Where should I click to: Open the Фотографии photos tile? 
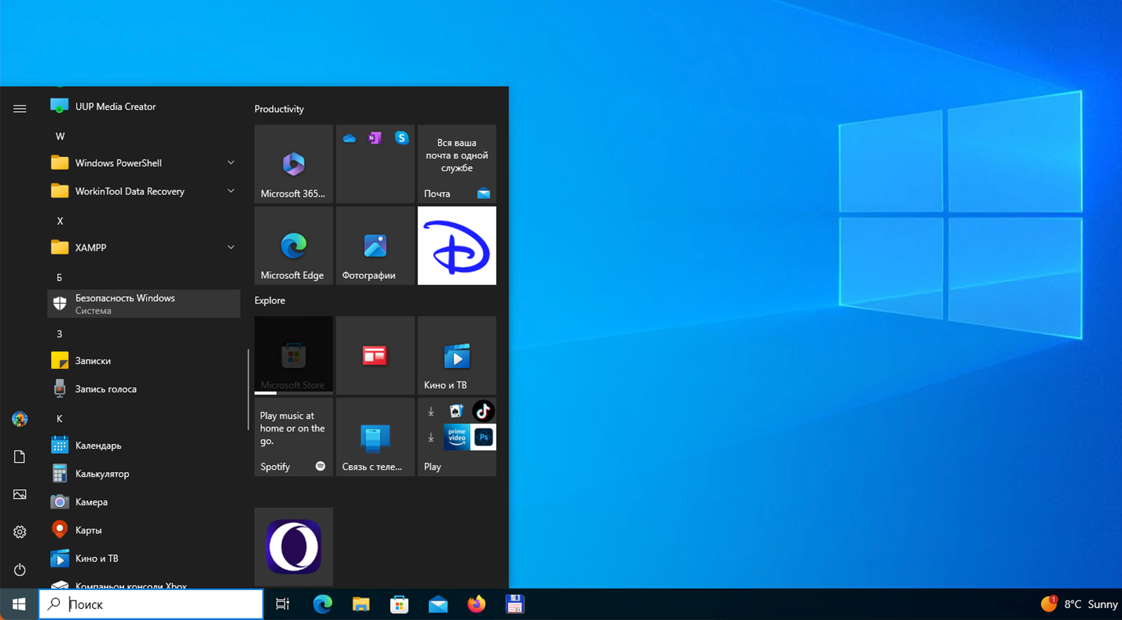375,246
